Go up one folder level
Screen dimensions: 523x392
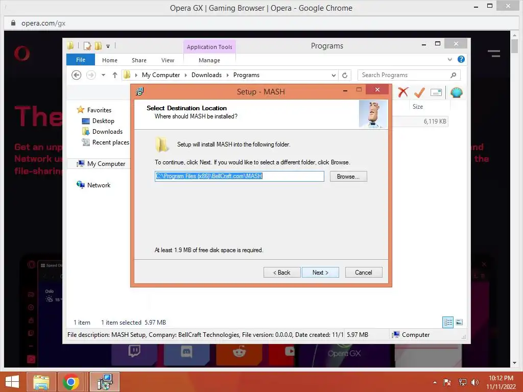pyautogui.click(x=115, y=75)
